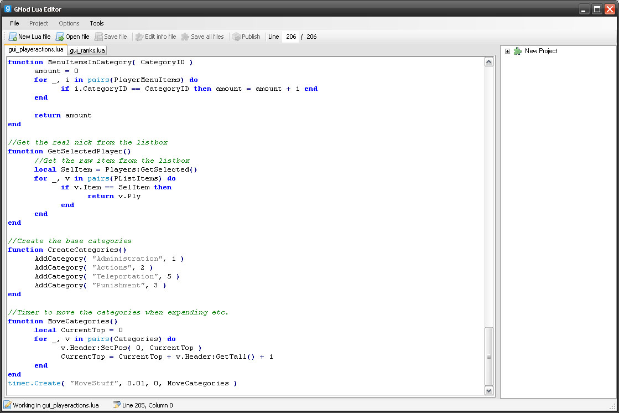
Task: Click the 'function GetSelectedPlayer()' line
Action: pos(69,151)
